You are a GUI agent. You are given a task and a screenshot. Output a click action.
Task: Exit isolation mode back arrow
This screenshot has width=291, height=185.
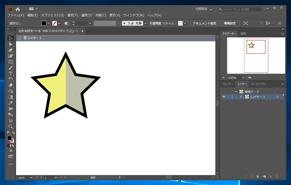click(x=19, y=38)
